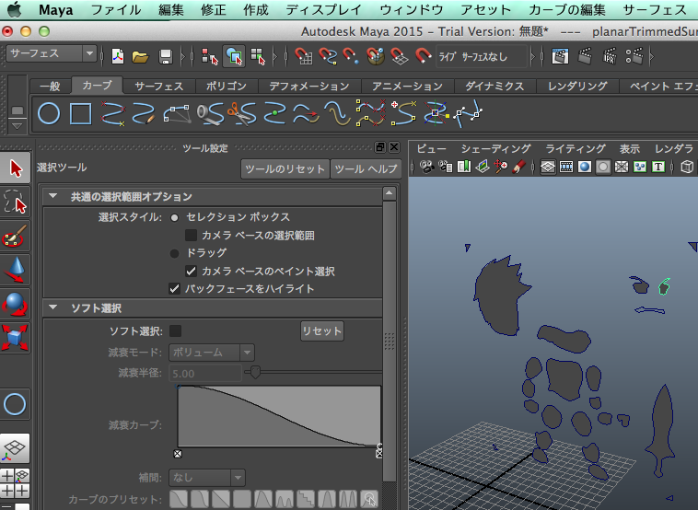698x510 pixels.
Task: Click the 減衰カーブ falloff graph
Action: coord(279,416)
